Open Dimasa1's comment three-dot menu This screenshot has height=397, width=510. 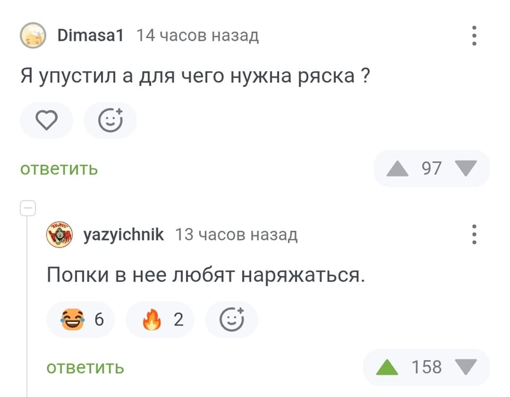(474, 36)
